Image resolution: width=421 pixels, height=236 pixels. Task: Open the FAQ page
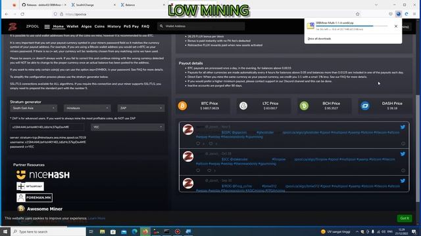click(145, 26)
